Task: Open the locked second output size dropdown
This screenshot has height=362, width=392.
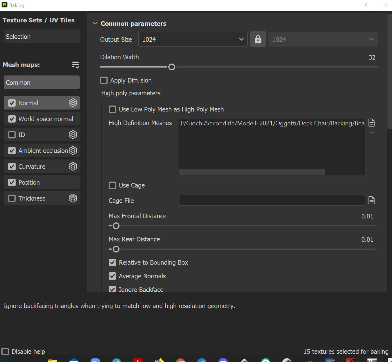Action: point(323,39)
